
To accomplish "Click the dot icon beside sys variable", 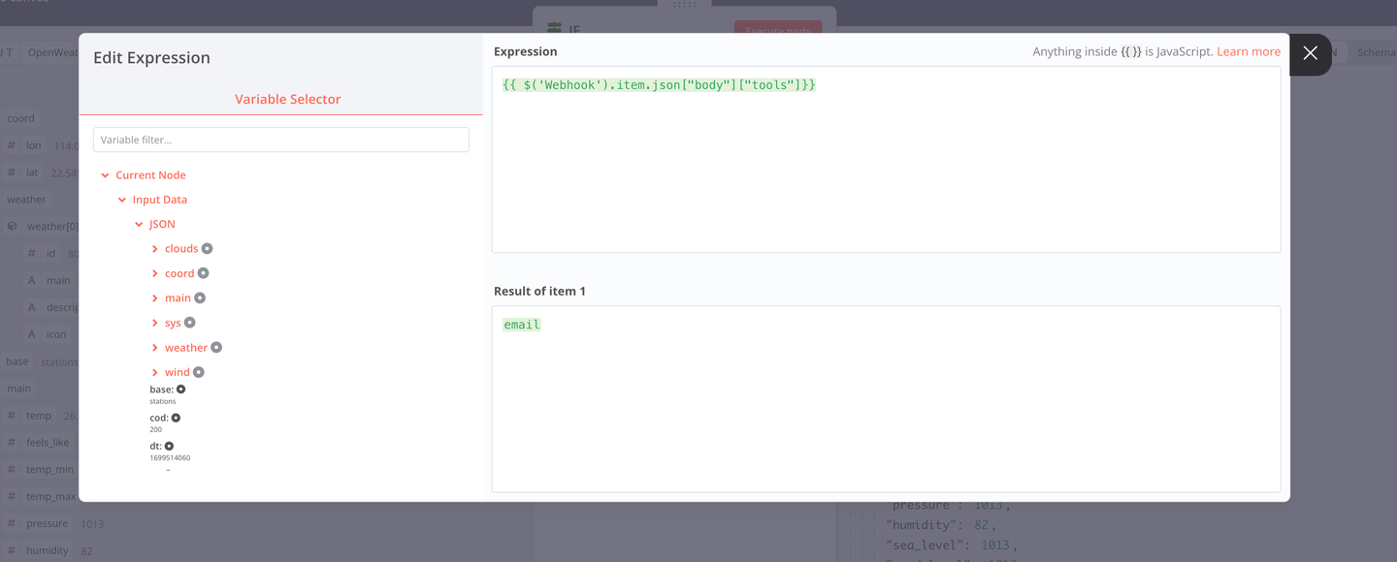I will coord(190,323).
